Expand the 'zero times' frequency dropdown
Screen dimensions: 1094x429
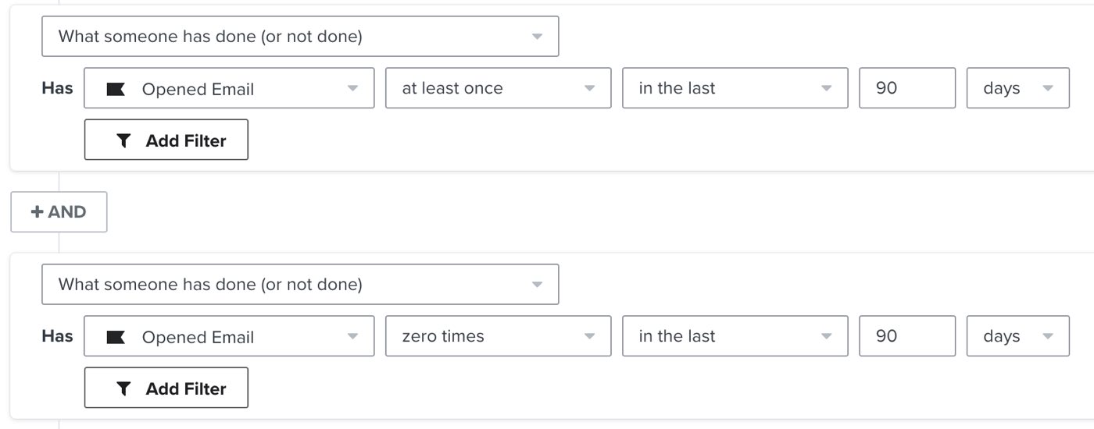pyautogui.click(x=498, y=336)
